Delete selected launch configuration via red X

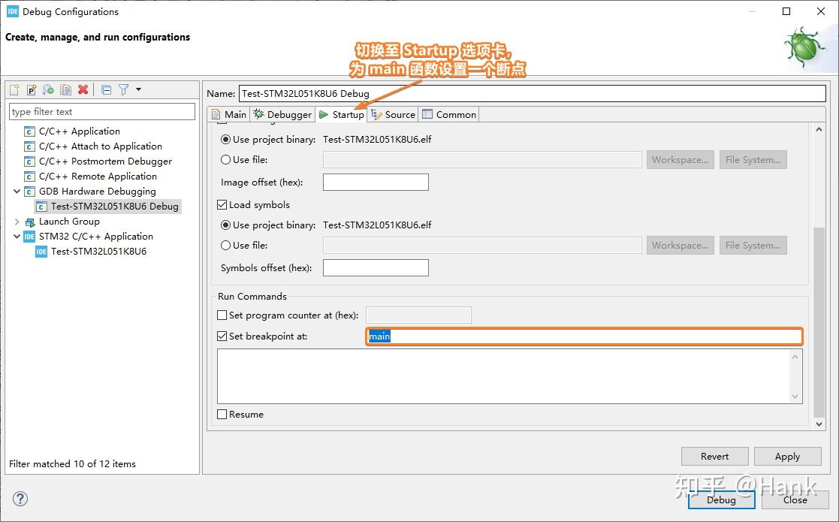[83, 90]
